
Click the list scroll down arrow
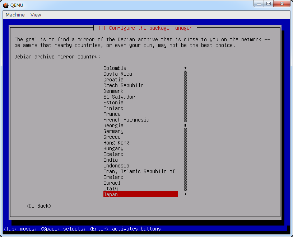click(x=185, y=194)
